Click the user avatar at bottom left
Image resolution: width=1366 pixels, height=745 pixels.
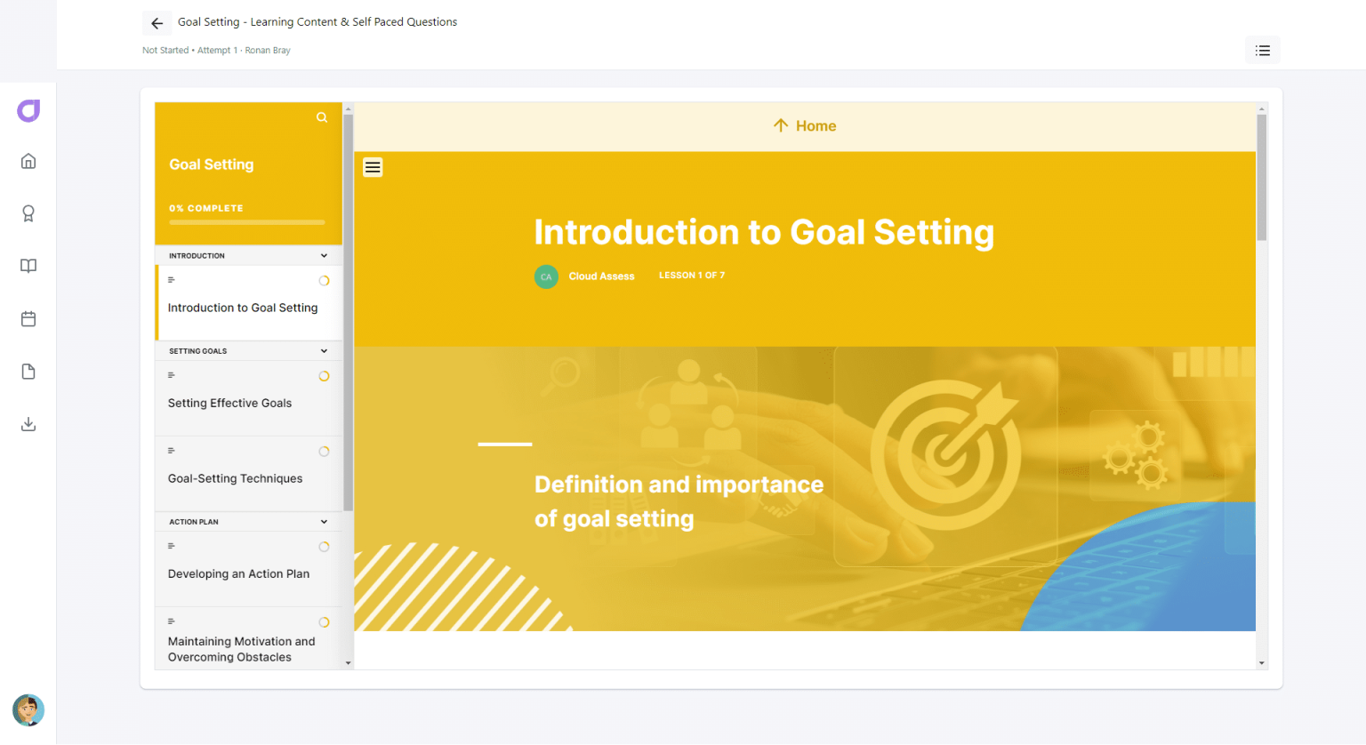tap(28, 710)
